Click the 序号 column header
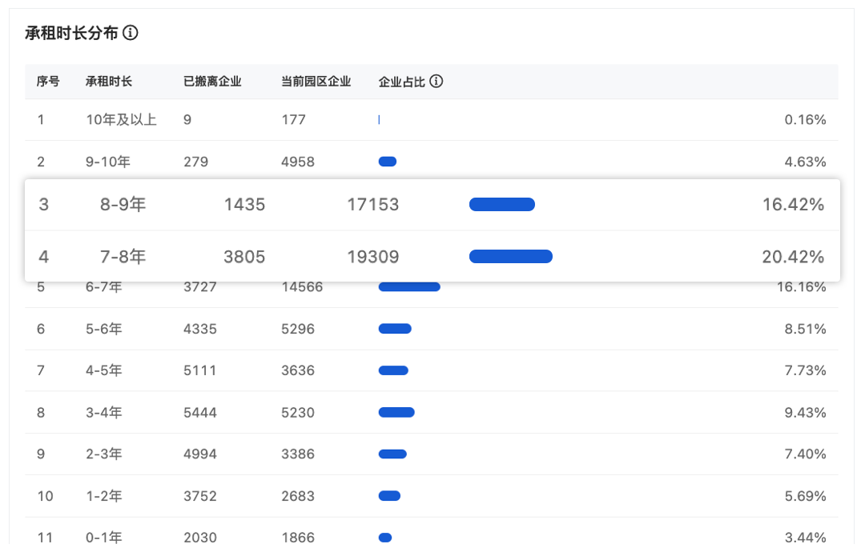 (x=48, y=82)
